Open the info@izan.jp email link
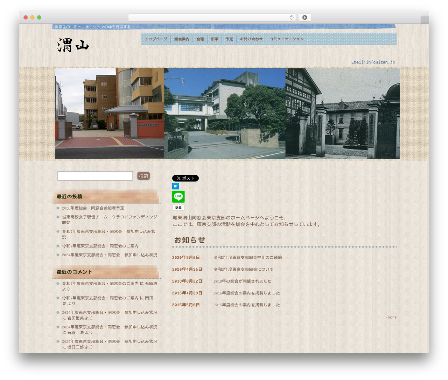 [373, 62]
